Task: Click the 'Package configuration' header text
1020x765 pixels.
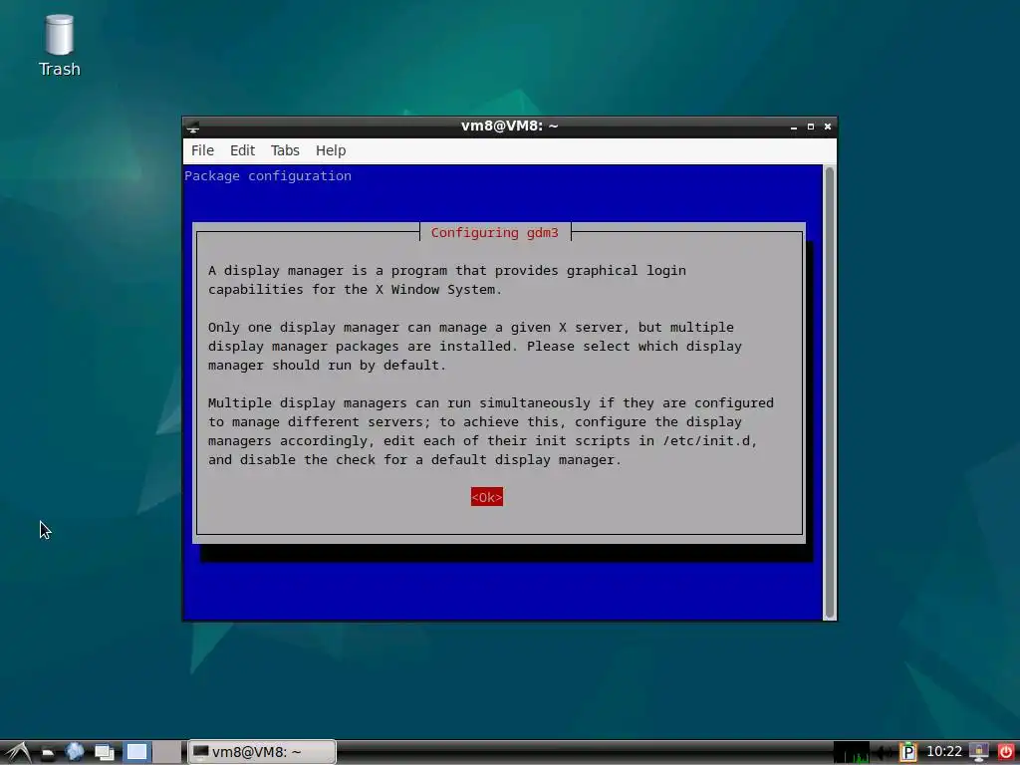Action: pos(268,175)
